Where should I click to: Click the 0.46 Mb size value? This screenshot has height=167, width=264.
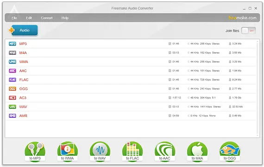click(x=237, y=116)
